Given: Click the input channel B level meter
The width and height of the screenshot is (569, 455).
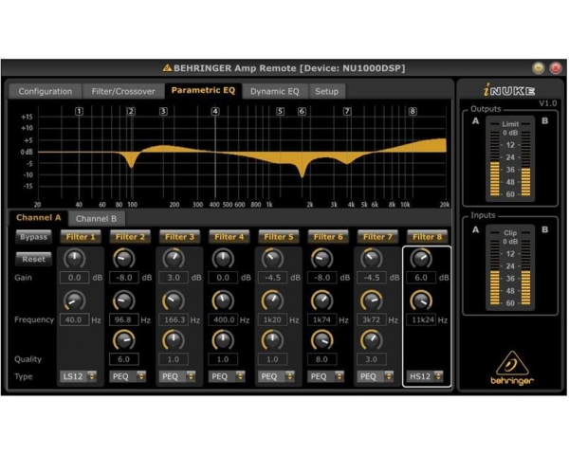Looking at the screenshot, I should (x=525, y=267).
